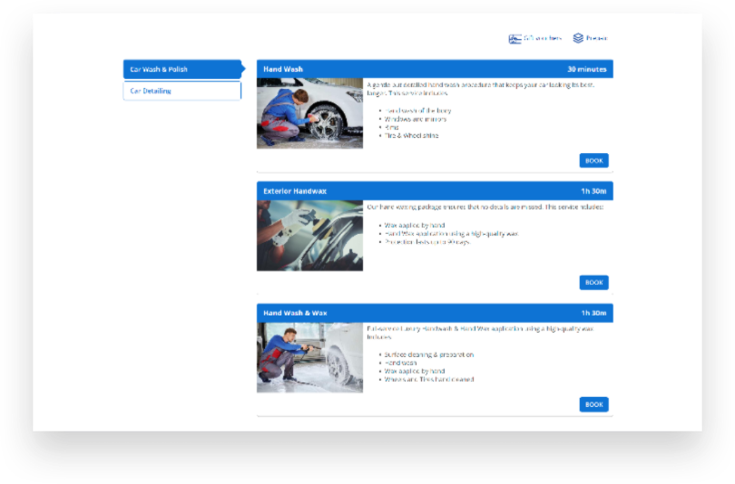Image resolution: width=735 pixels, height=484 pixels.
Task: Click the Exterior Handwax service photo
Action: tap(309, 236)
